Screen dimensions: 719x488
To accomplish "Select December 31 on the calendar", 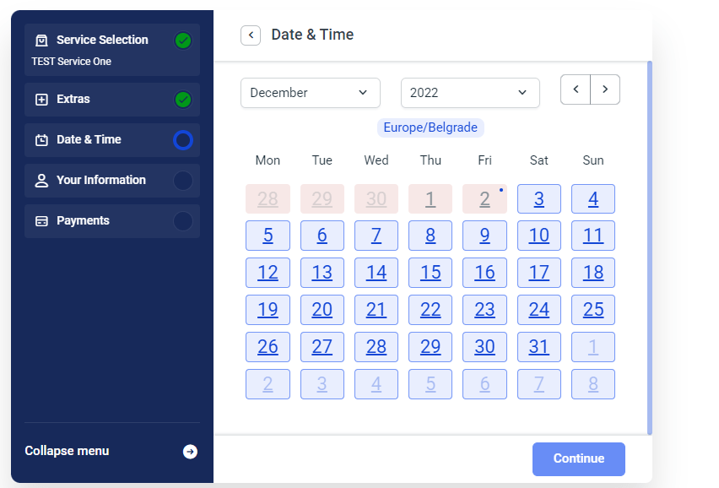I will [x=538, y=347].
